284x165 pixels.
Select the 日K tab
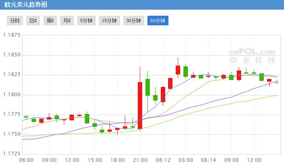[x=33, y=21]
